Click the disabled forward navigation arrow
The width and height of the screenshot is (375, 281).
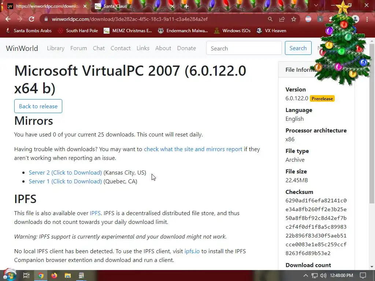click(x=20, y=19)
